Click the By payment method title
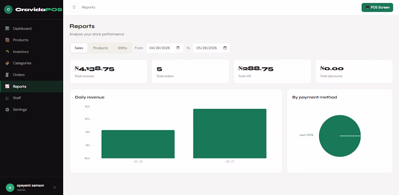Image resolution: width=399 pixels, height=195 pixels. (314, 97)
